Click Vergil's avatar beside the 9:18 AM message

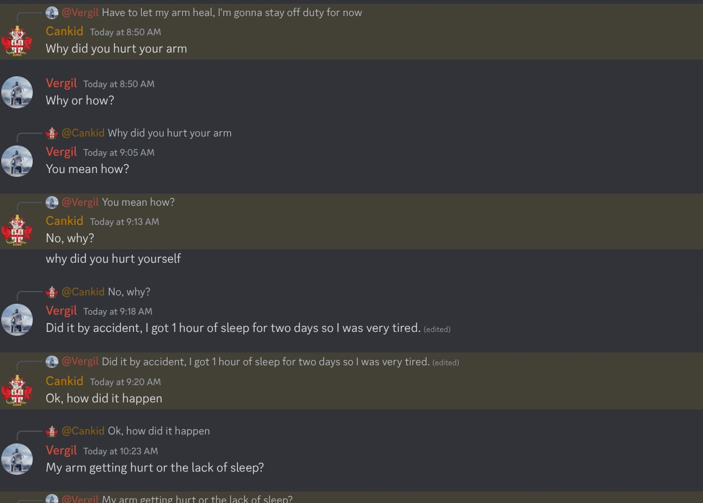coord(17,320)
